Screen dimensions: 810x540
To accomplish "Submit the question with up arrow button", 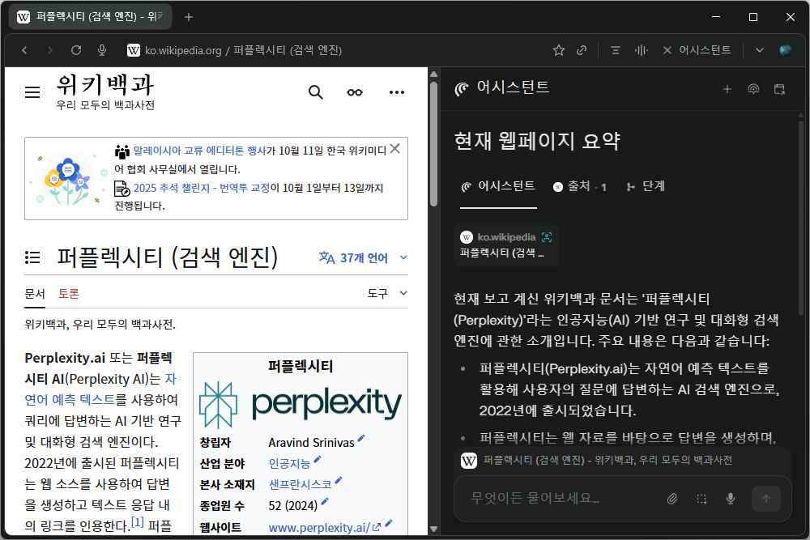I will 766,499.
